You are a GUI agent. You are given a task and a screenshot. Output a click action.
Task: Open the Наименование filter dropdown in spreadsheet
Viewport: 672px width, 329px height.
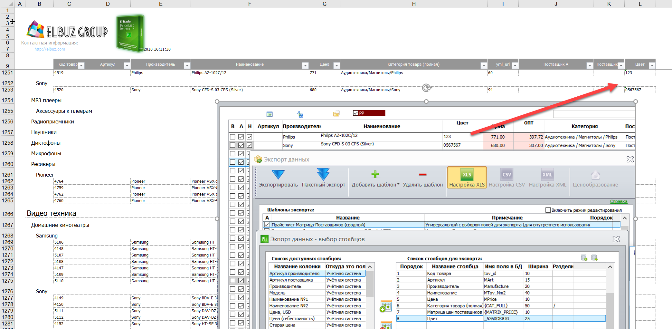click(305, 65)
